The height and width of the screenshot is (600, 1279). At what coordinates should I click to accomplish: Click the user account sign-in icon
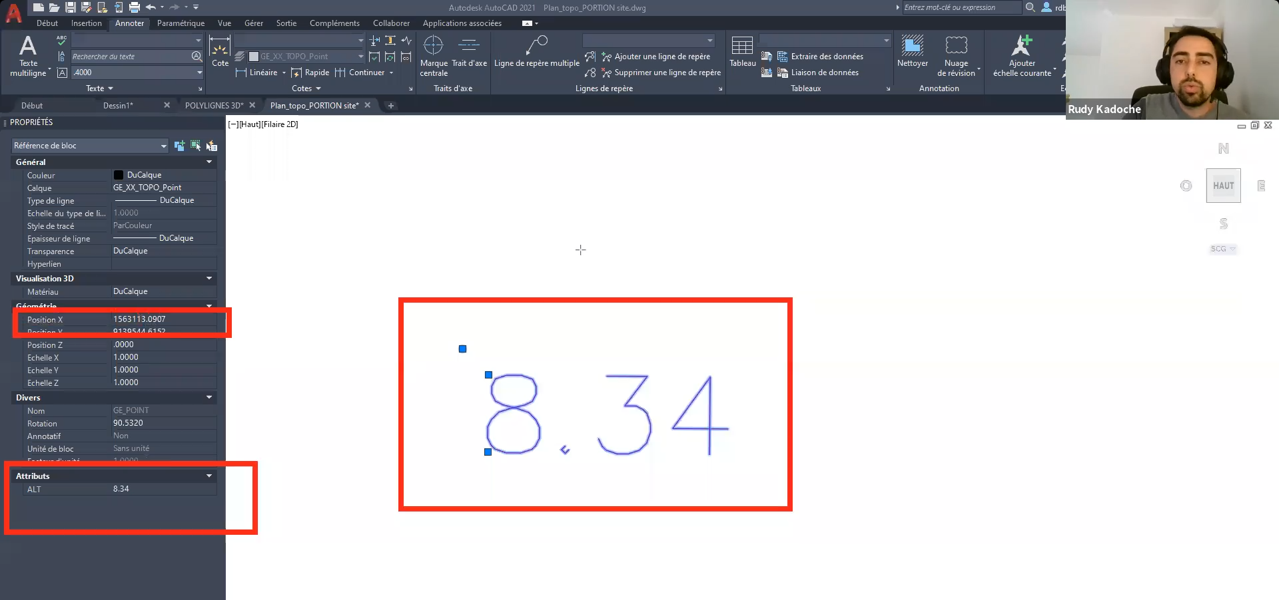point(1047,7)
